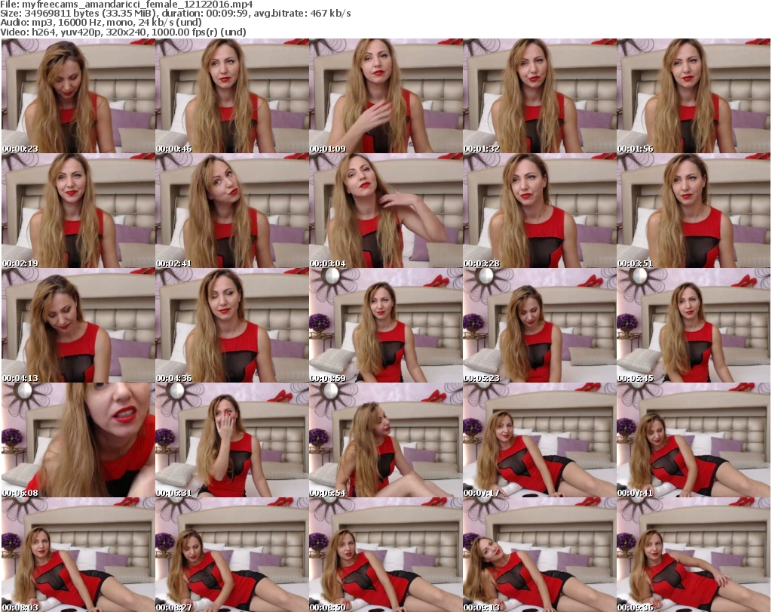Open the frame stamped 00:03:51

pos(694,211)
